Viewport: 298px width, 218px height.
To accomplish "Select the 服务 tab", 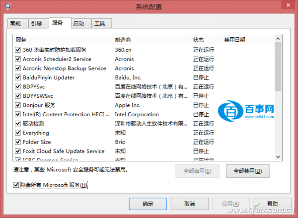I will pyautogui.click(x=60, y=23).
